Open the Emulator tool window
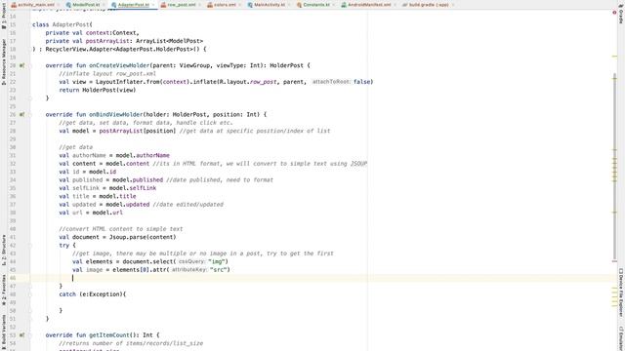Screen dimensions: 625x351 tap(621, 338)
